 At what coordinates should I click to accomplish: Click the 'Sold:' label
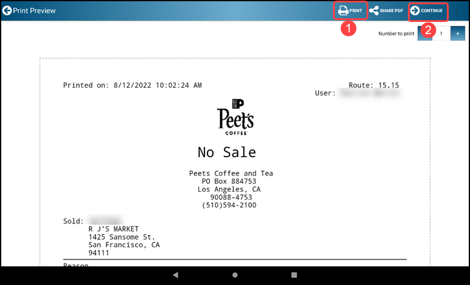[x=74, y=221]
